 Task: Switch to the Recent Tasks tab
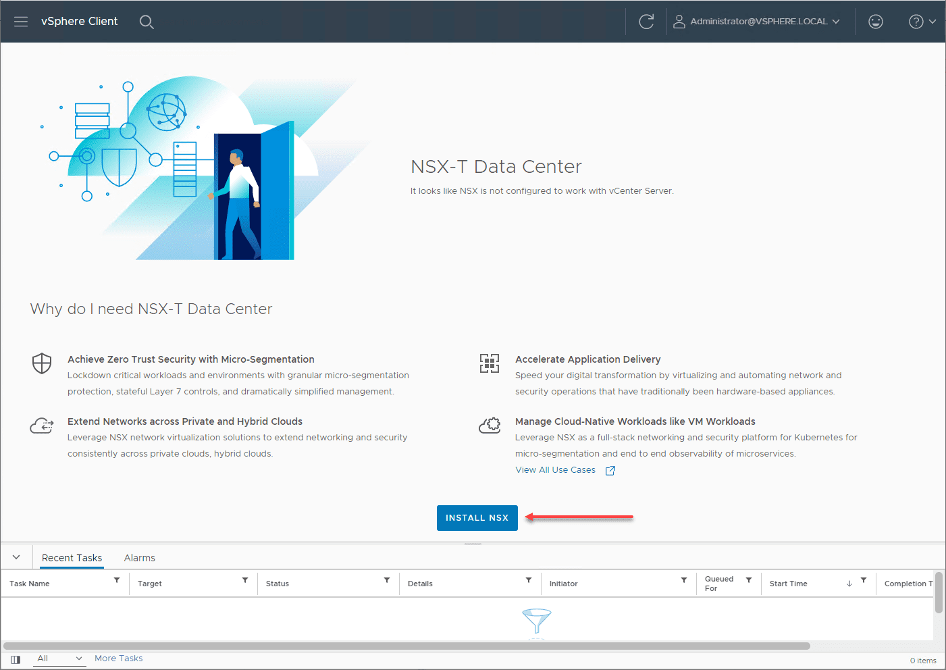click(72, 558)
